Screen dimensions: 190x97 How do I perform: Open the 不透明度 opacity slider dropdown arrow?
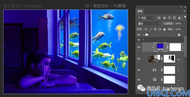coord(184,24)
